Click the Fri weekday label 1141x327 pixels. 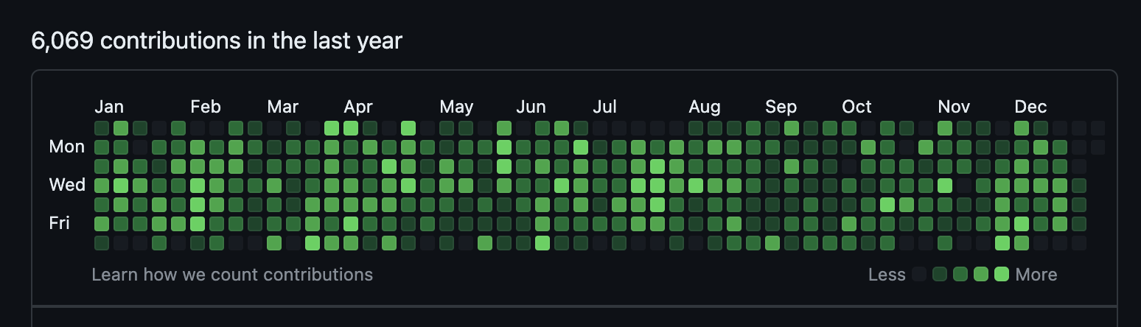pos(59,223)
